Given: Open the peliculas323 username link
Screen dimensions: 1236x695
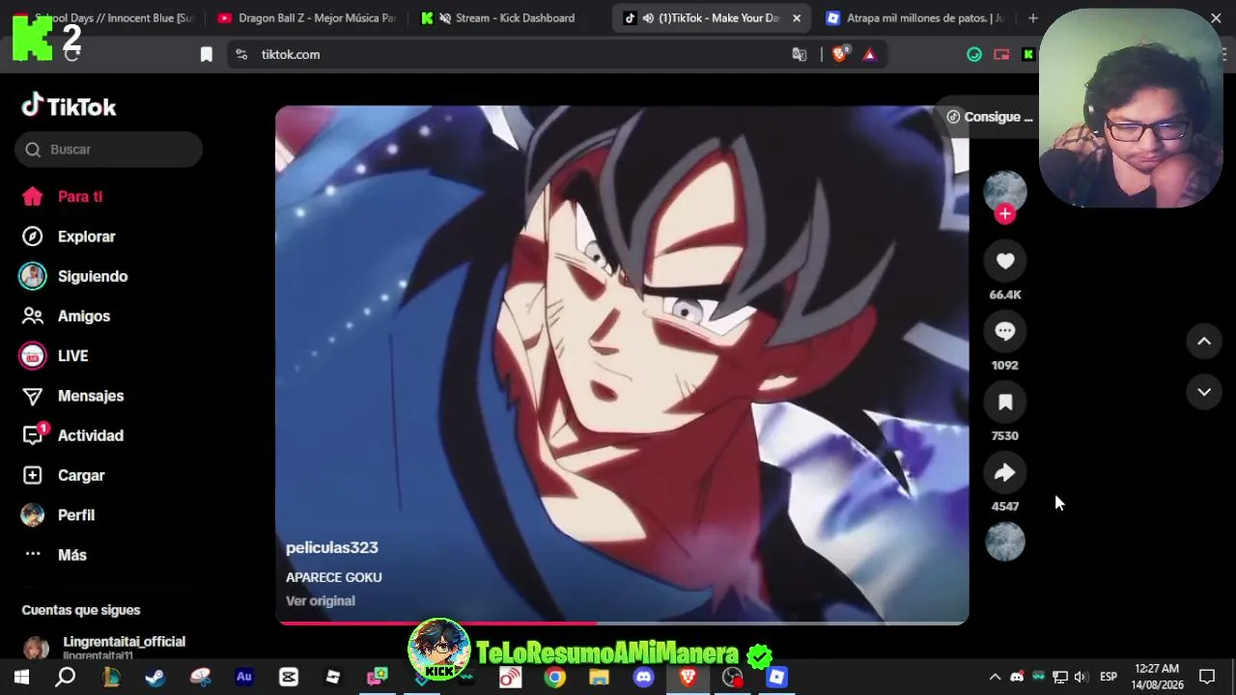Looking at the screenshot, I should point(332,547).
